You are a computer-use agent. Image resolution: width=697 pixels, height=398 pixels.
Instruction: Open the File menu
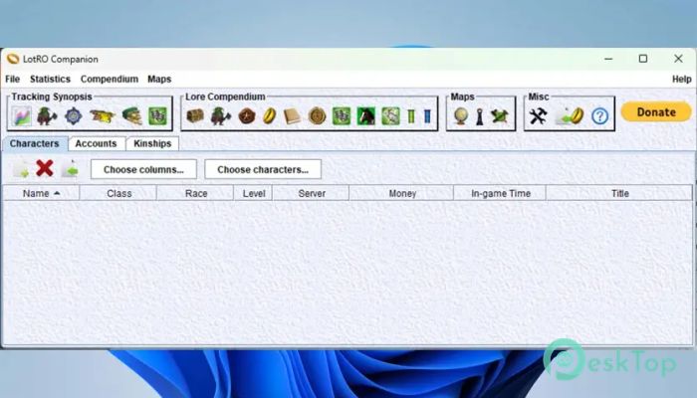tap(12, 79)
